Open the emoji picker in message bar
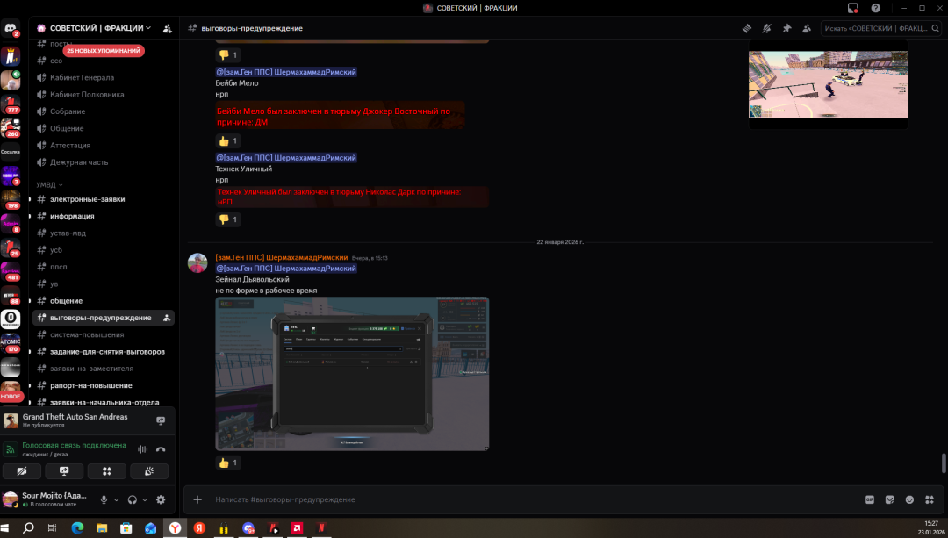948x538 pixels. 909,499
